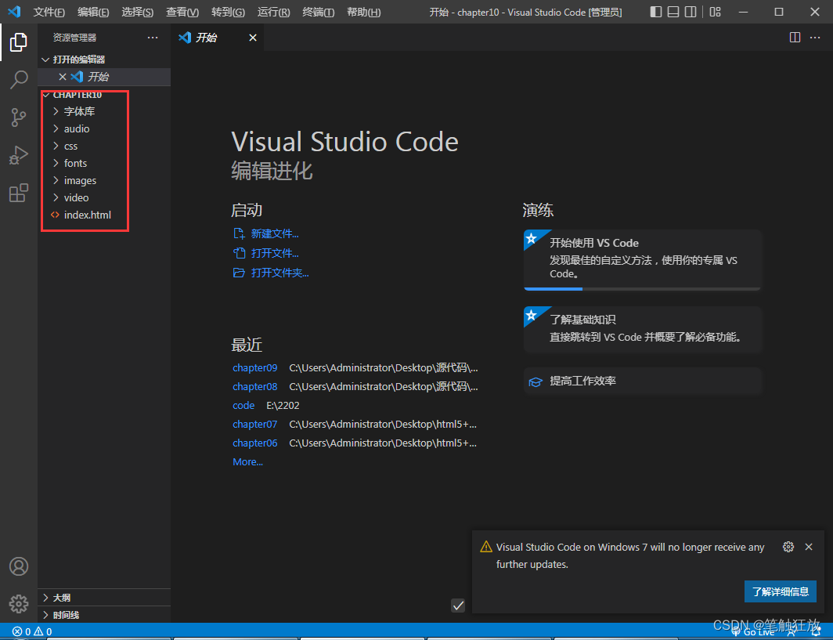Click the More... recent items link
Image resolution: width=833 pixels, height=640 pixels.
point(247,462)
